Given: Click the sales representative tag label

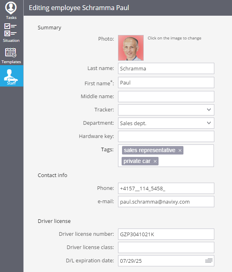Looking at the screenshot, I should click(150, 150).
